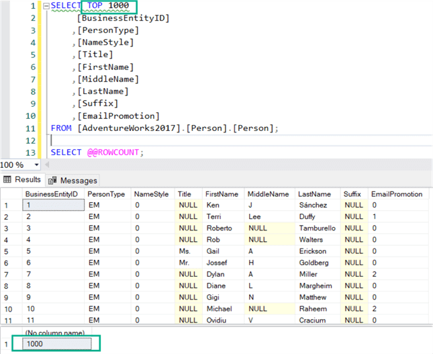Select the LastName cell 'Miller'
The width and height of the screenshot is (433, 354).
tap(318, 274)
